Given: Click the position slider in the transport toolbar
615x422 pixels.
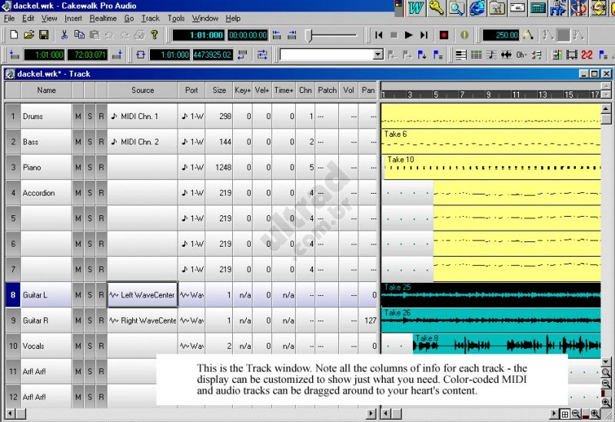Looking at the screenshot, I should 332,35.
